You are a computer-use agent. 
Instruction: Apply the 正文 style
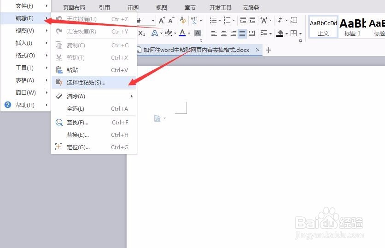tap(323, 27)
